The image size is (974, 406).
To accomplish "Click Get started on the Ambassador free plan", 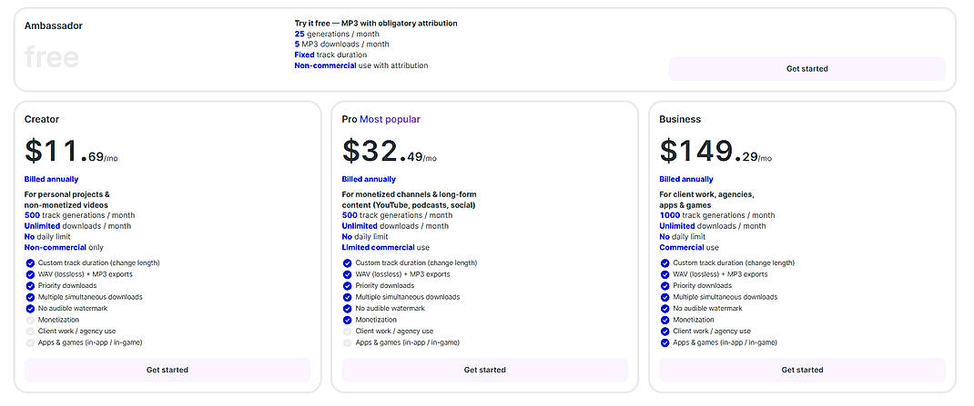I will pos(807,69).
